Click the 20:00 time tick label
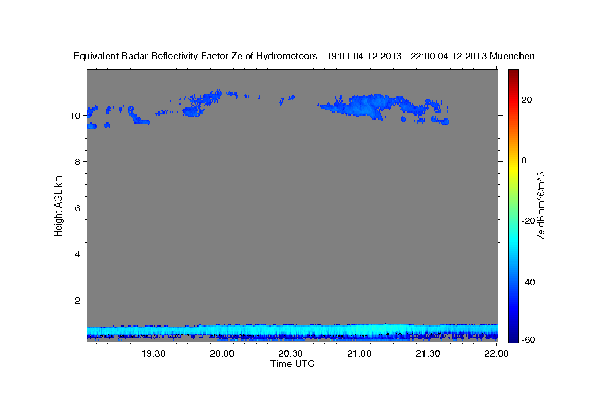The height and width of the screenshot is (411, 616). 222,353
